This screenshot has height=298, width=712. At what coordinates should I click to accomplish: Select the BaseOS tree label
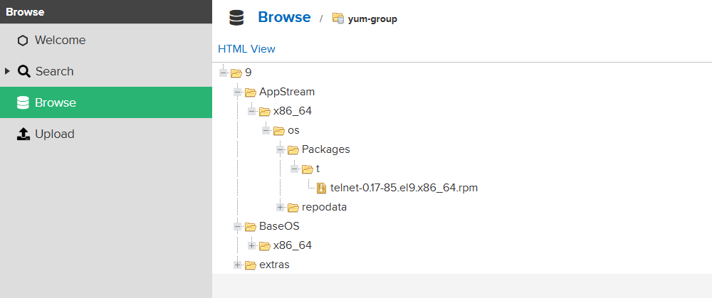[279, 226]
